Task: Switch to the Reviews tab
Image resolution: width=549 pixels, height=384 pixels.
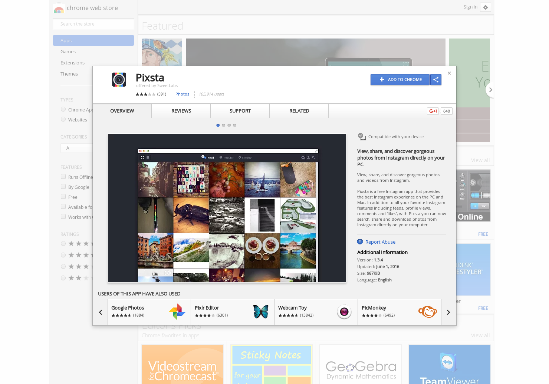Action: click(x=181, y=111)
